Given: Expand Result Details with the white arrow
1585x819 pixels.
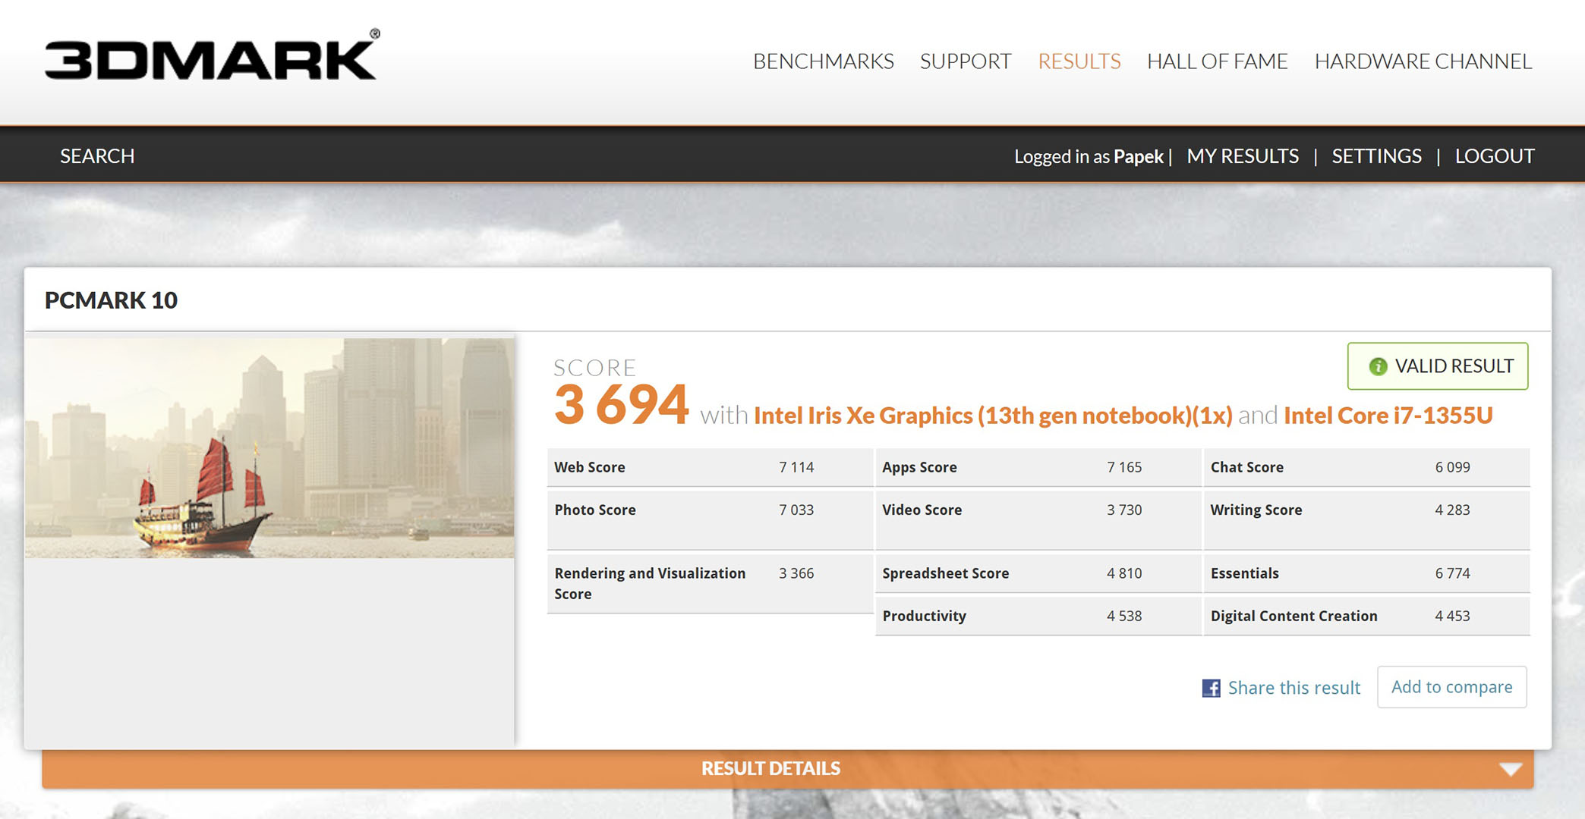Looking at the screenshot, I should tap(1511, 769).
